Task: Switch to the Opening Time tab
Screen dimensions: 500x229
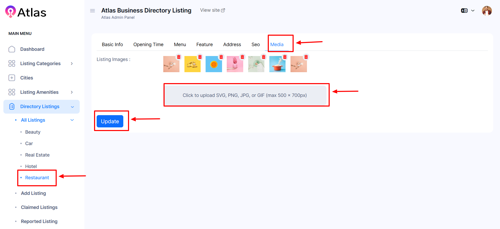Action: pyautogui.click(x=148, y=45)
